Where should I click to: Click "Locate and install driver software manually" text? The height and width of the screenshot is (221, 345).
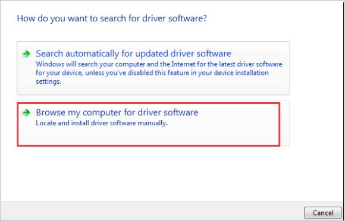pyautogui.click(x=102, y=123)
